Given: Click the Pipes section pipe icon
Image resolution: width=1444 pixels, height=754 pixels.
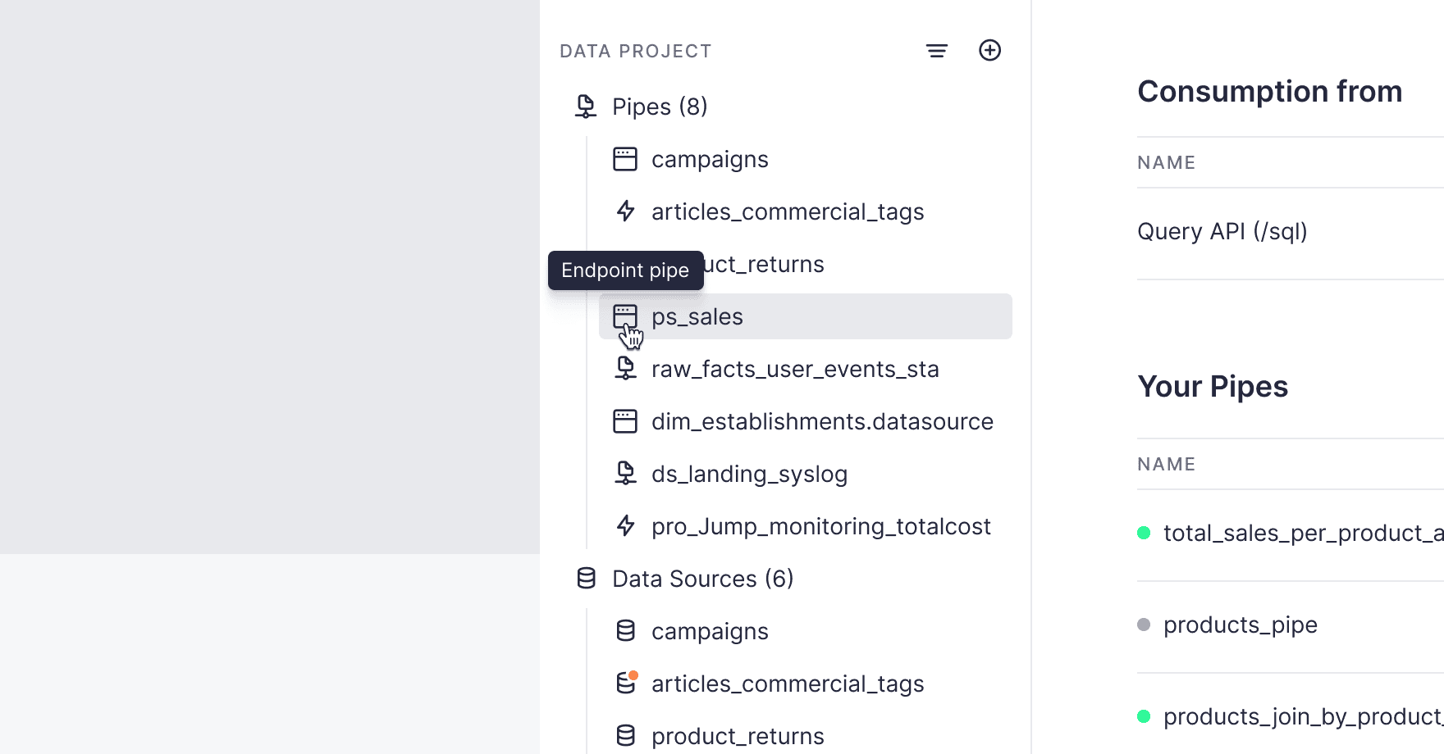Looking at the screenshot, I should click(x=586, y=107).
